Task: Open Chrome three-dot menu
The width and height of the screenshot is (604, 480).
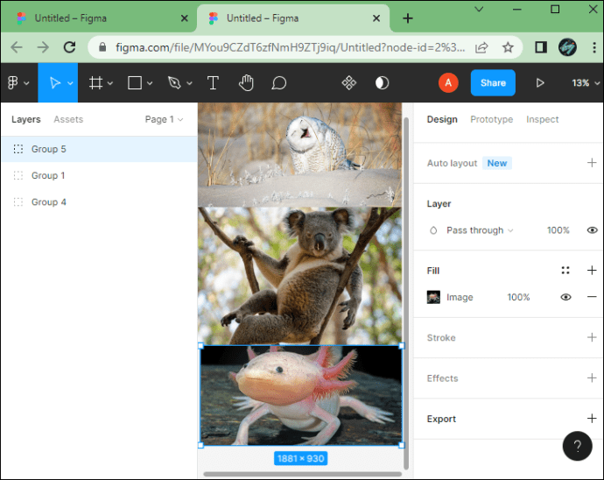Action: pyautogui.click(x=594, y=47)
